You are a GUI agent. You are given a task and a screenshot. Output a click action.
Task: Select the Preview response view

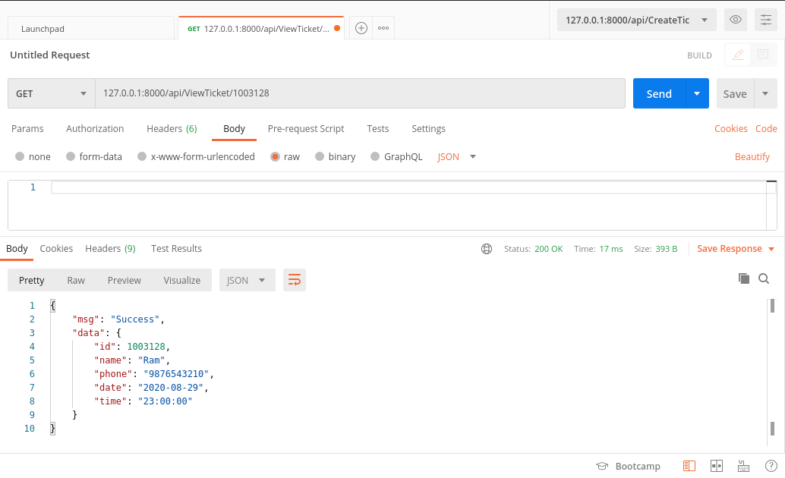point(125,280)
